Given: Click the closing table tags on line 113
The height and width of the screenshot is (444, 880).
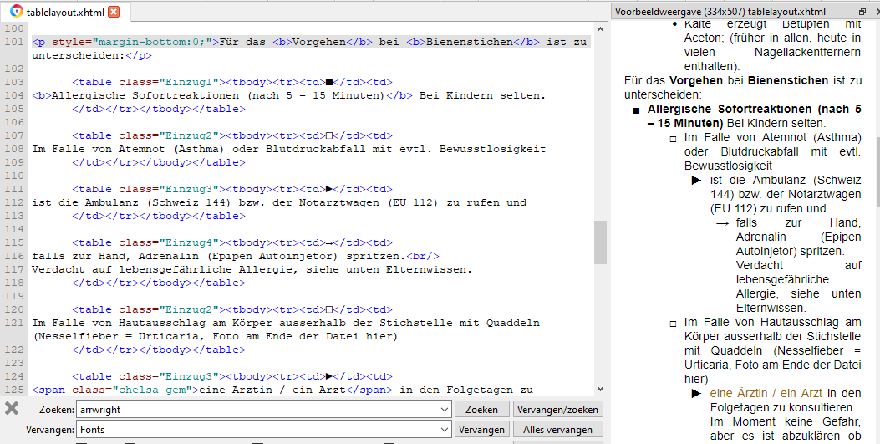Looking at the screenshot, I should 159,216.
